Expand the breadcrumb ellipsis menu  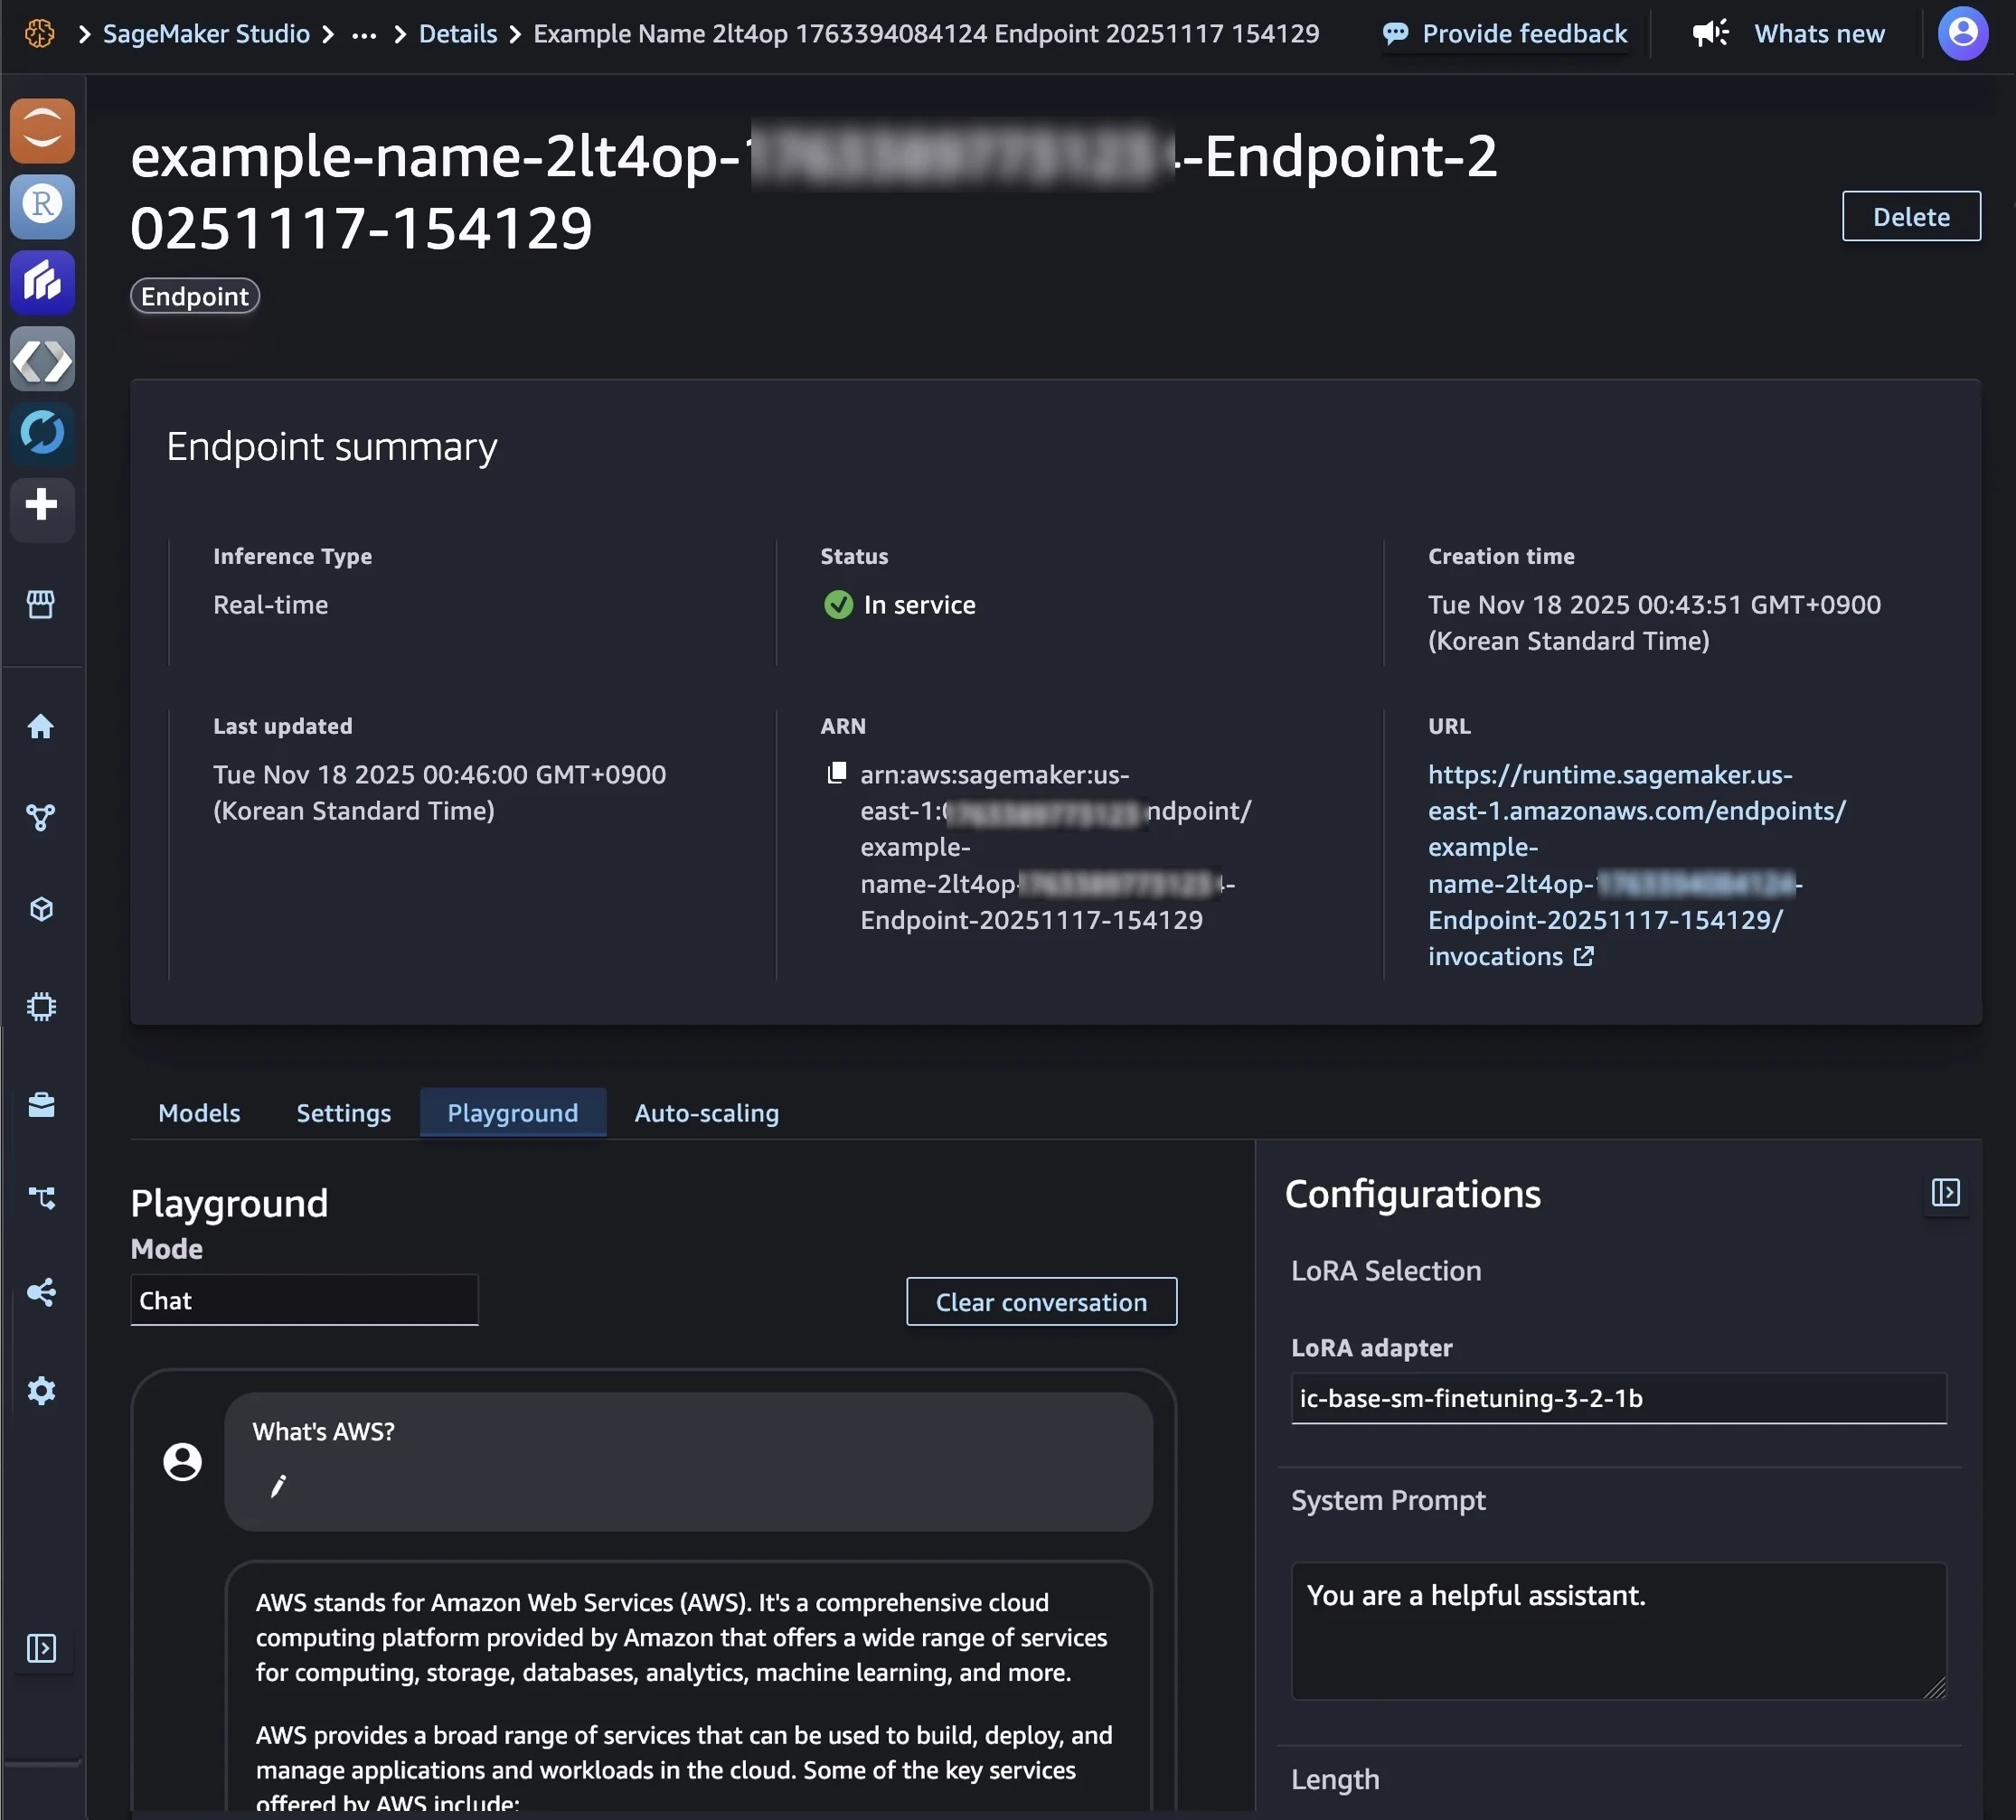point(364,35)
